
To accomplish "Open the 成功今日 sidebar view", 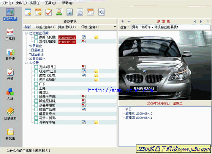I will tap(10, 14).
